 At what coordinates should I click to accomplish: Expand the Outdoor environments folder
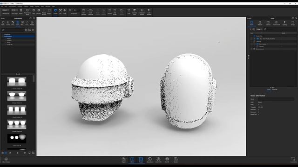point(5,40)
